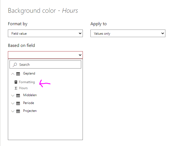Click the Apply to label
Screen dimensions: 173x146
click(99, 24)
